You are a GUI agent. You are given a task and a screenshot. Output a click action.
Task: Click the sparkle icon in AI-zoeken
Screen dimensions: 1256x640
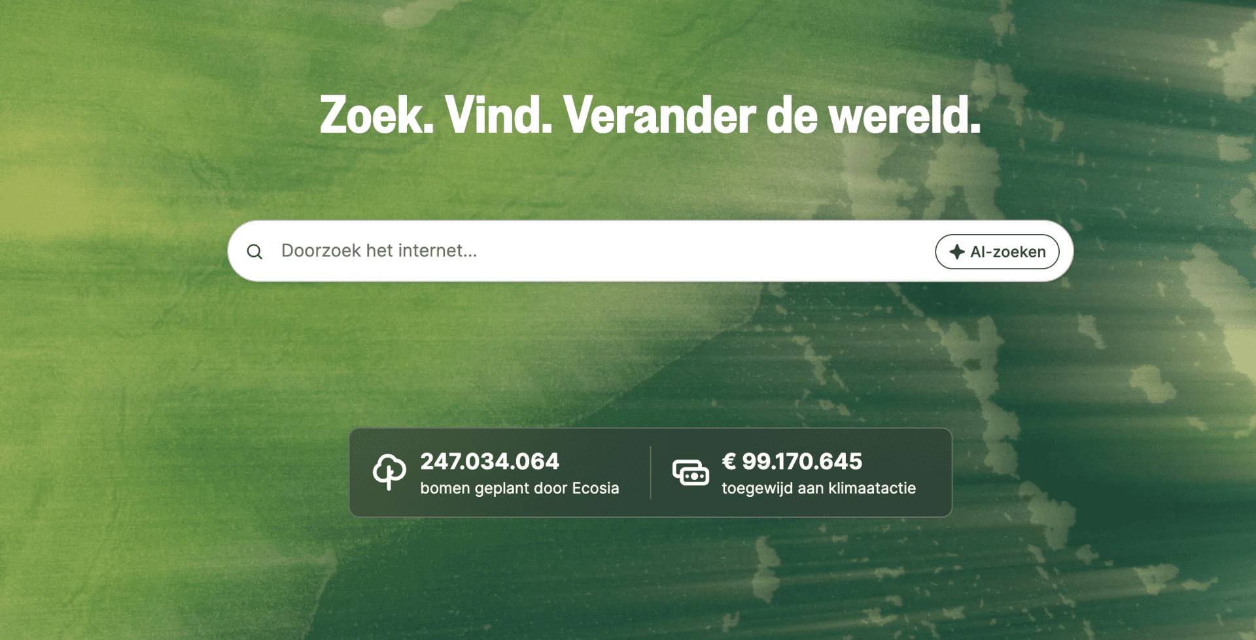click(x=957, y=252)
